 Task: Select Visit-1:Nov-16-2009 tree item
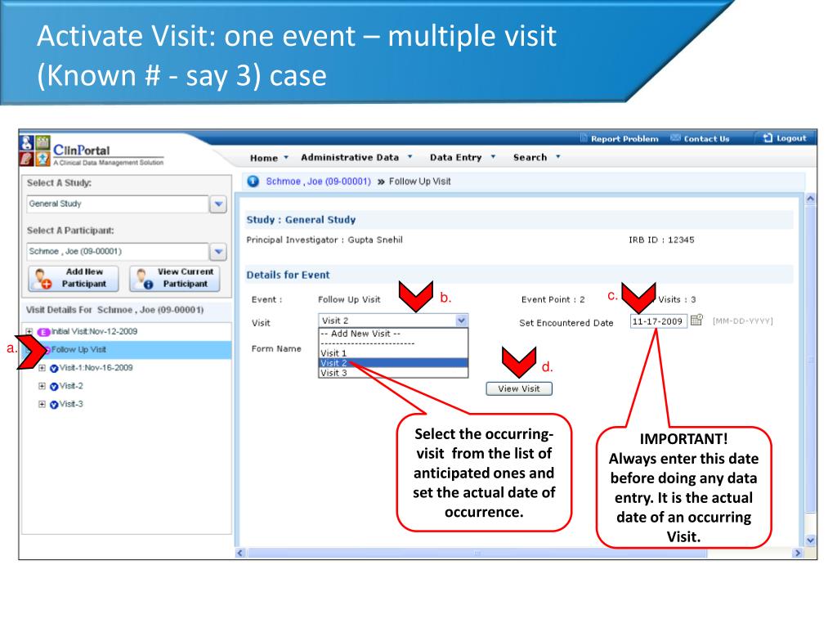click(x=96, y=368)
